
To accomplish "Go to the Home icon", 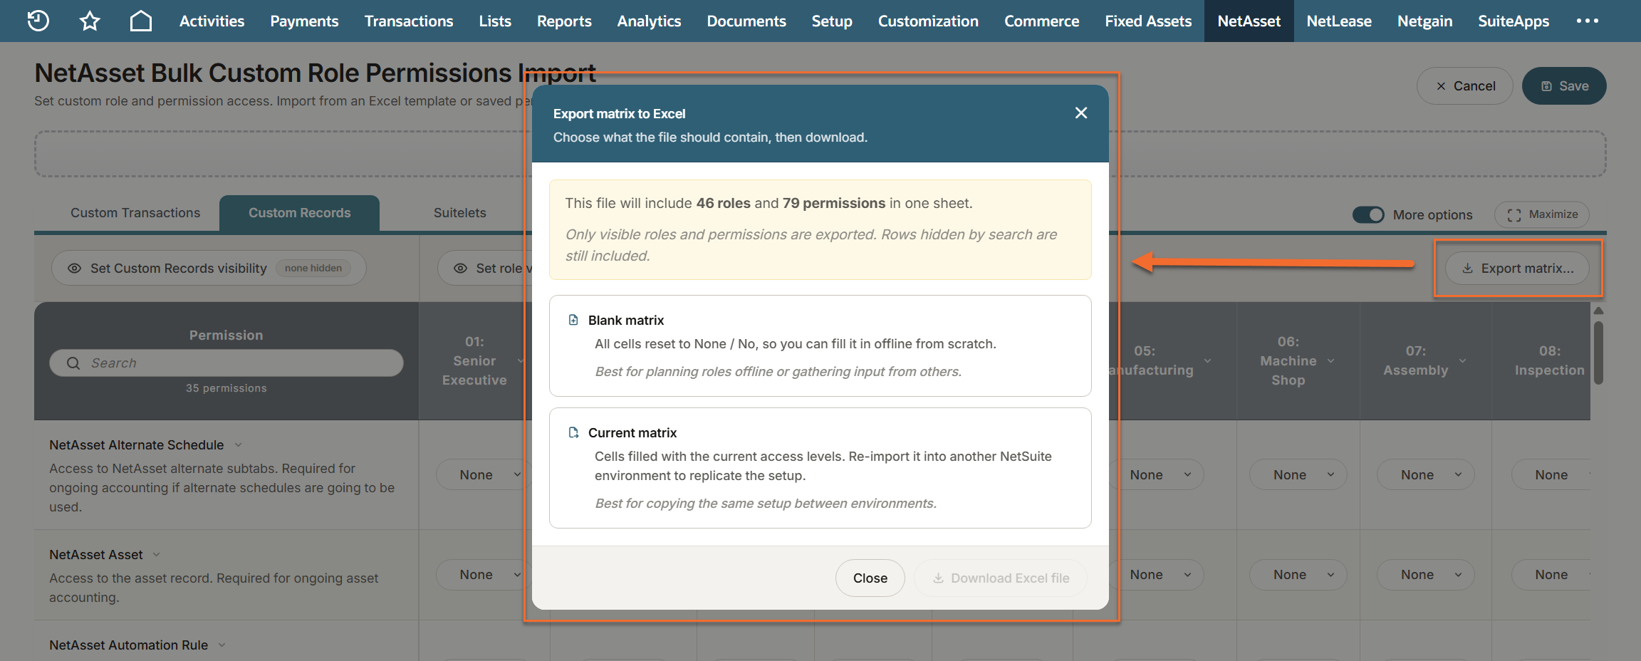I will 141,21.
